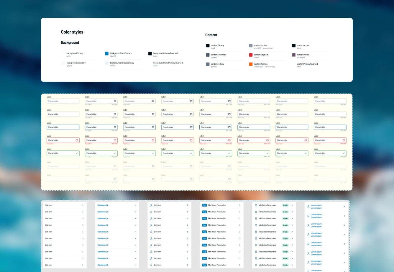Click the alert icon in last column's red input

[x=344, y=140]
